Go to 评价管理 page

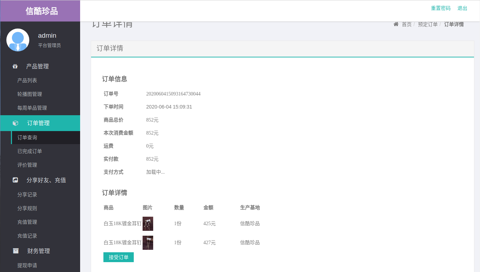27,165
